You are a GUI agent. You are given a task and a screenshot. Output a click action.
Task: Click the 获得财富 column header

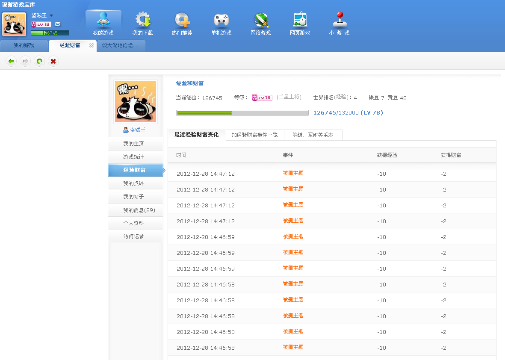point(451,155)
